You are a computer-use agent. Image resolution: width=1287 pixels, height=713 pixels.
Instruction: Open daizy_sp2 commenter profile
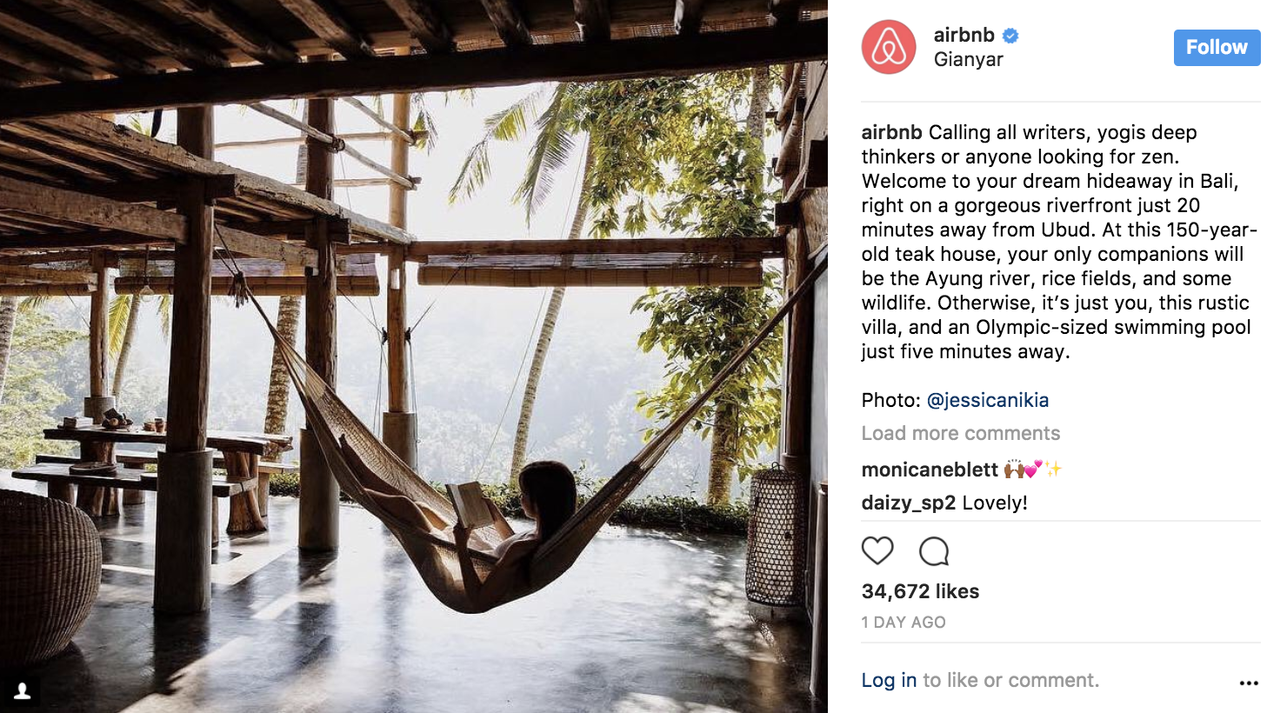coord(908,503)
